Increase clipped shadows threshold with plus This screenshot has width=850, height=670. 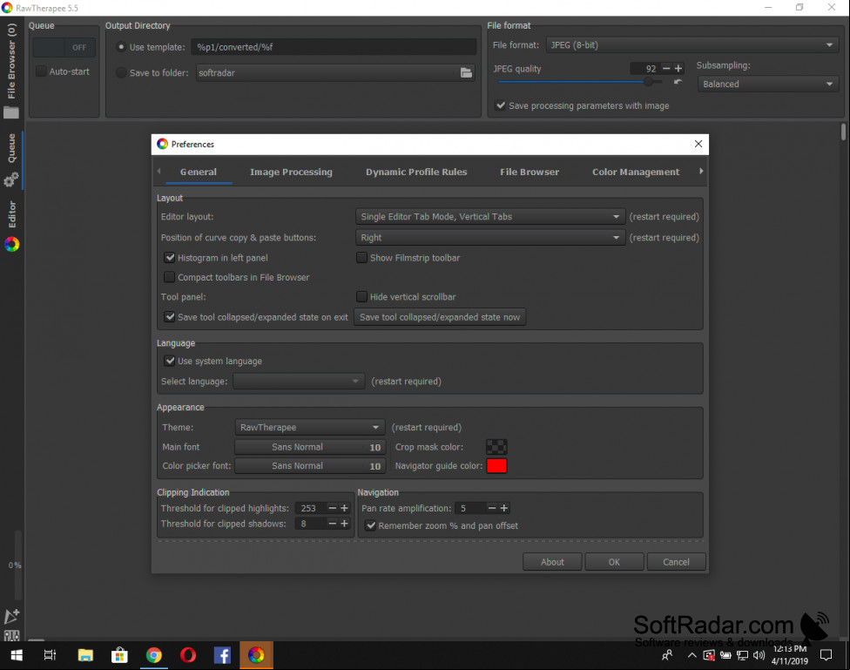(x=344, y=524)
